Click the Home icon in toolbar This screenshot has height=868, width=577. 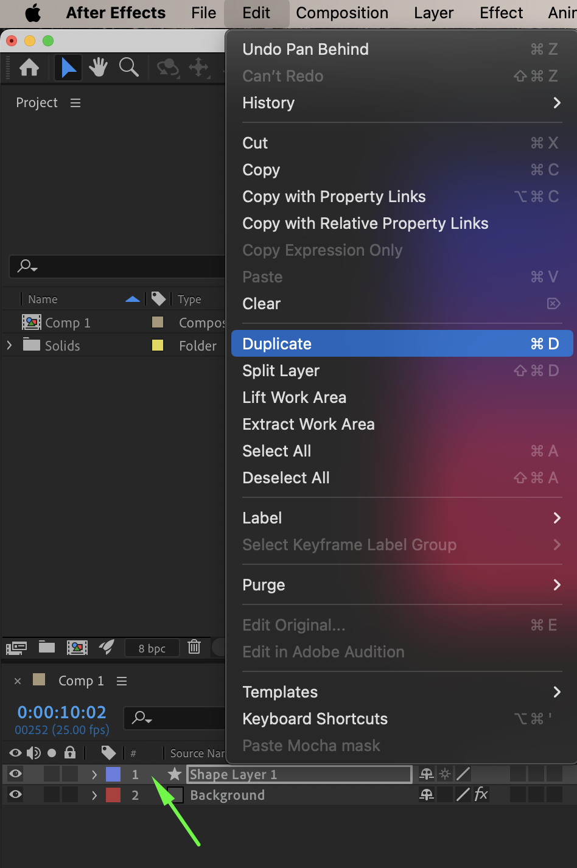click(29, 67)
